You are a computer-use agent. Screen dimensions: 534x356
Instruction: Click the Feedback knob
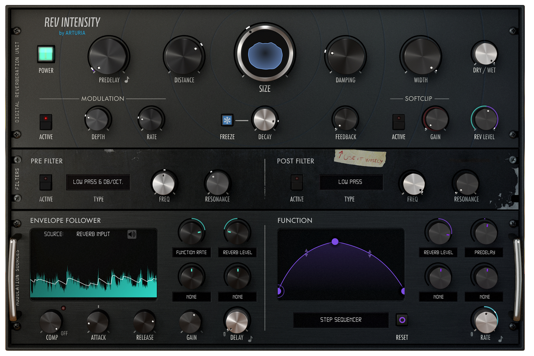click(x=345, y=119)
